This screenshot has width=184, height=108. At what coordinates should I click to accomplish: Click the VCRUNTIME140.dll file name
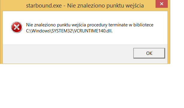(x=93, y=31)
